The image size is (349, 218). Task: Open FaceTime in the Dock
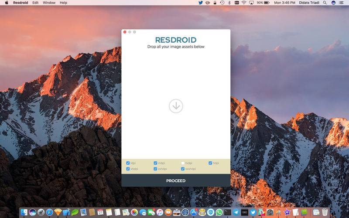(151, 212)
